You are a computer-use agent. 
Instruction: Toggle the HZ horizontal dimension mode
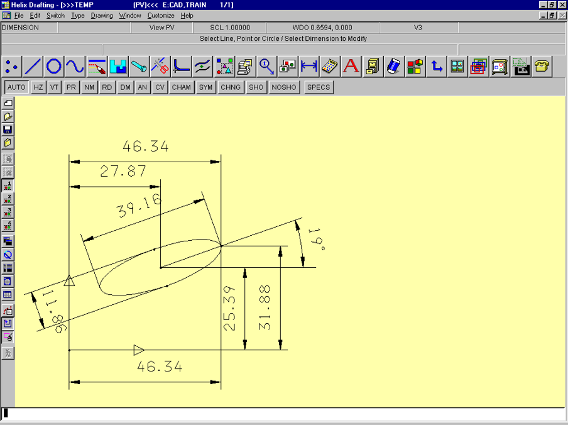coord(38,87)
